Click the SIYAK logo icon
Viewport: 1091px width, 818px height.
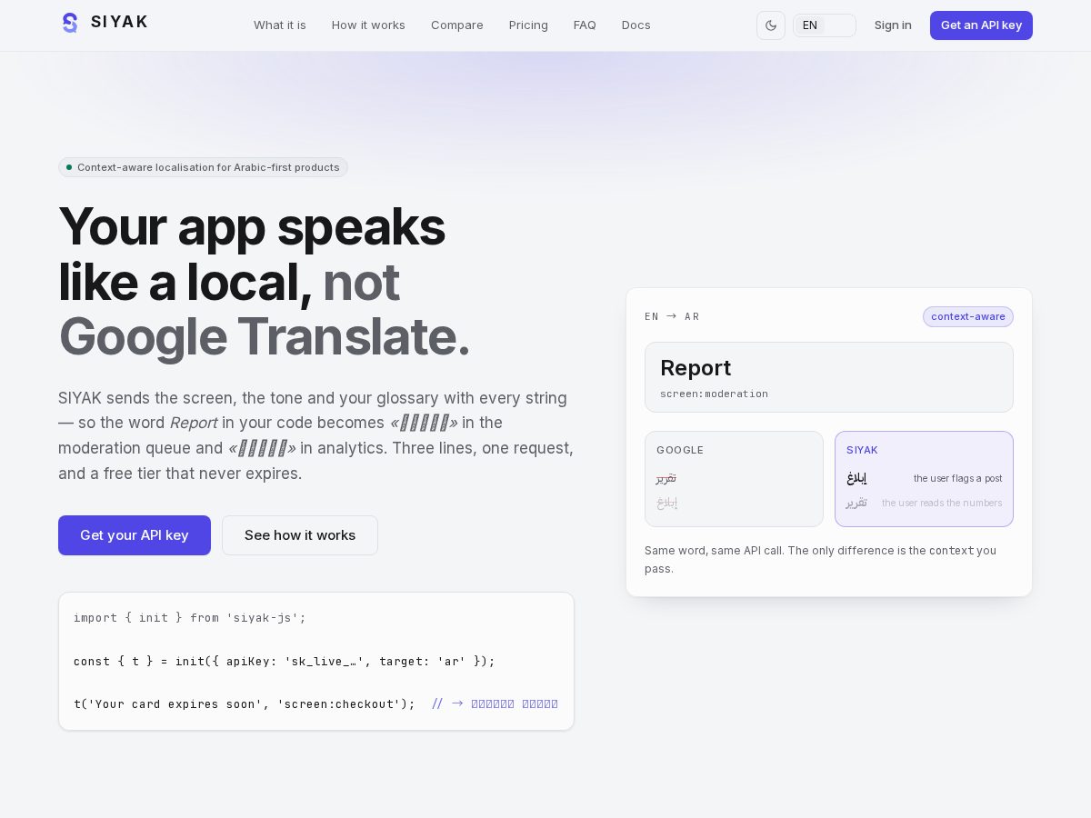70,23
